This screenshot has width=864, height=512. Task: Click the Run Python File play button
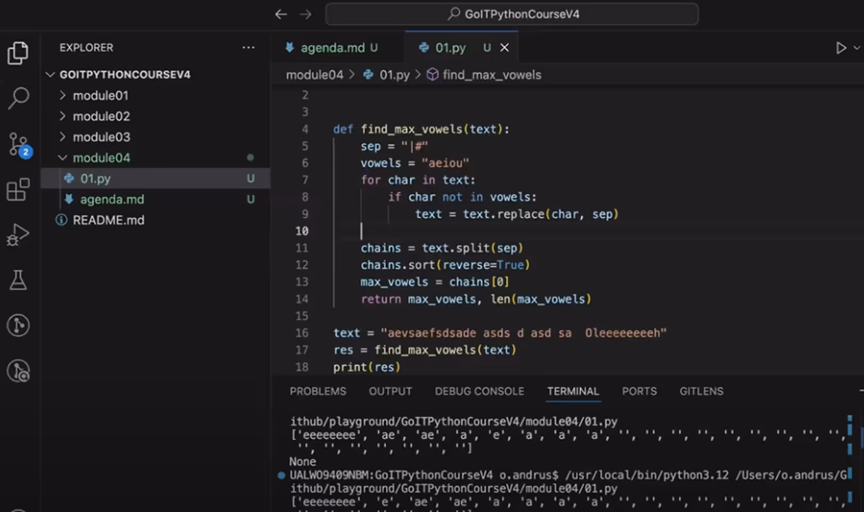[841, 48]
